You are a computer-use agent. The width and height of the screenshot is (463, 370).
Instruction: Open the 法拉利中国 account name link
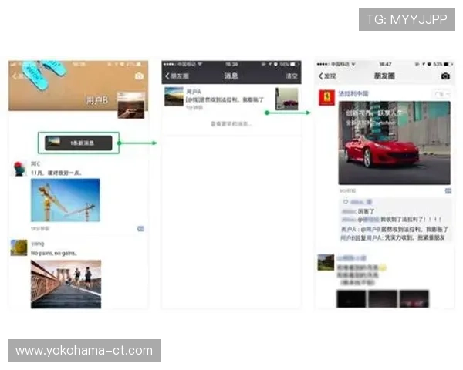[353, 94]
